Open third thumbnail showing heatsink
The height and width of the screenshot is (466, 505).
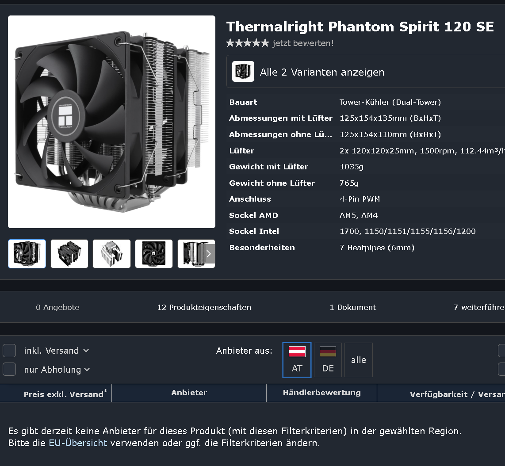click(x=112, y=254)
